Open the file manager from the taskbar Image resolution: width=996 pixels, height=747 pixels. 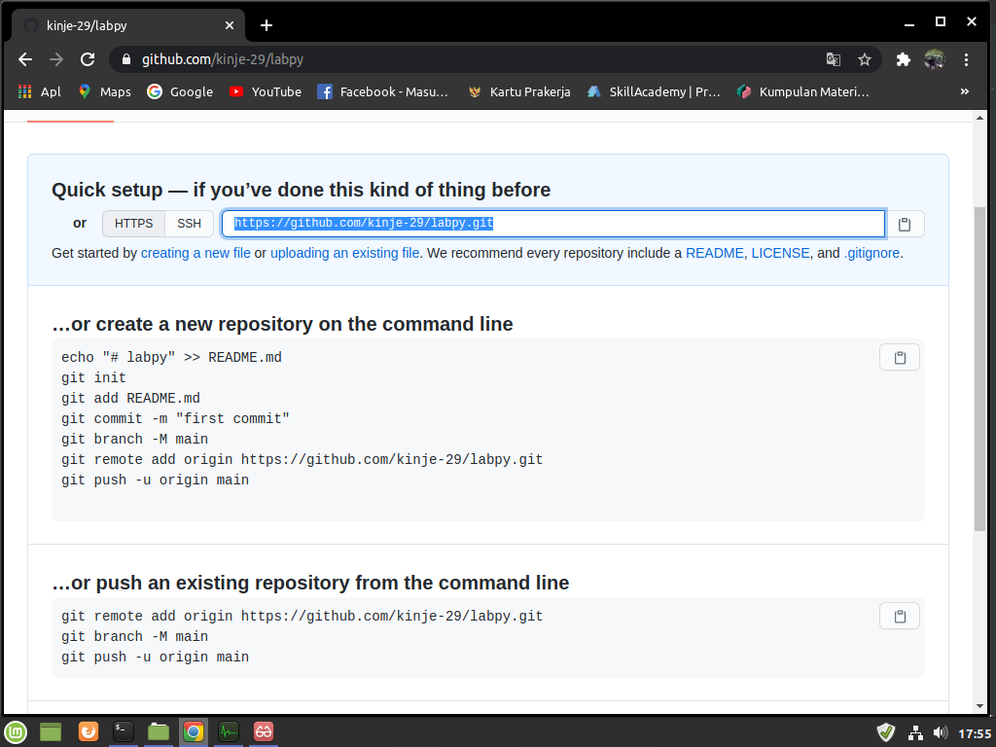pos(159,732)
